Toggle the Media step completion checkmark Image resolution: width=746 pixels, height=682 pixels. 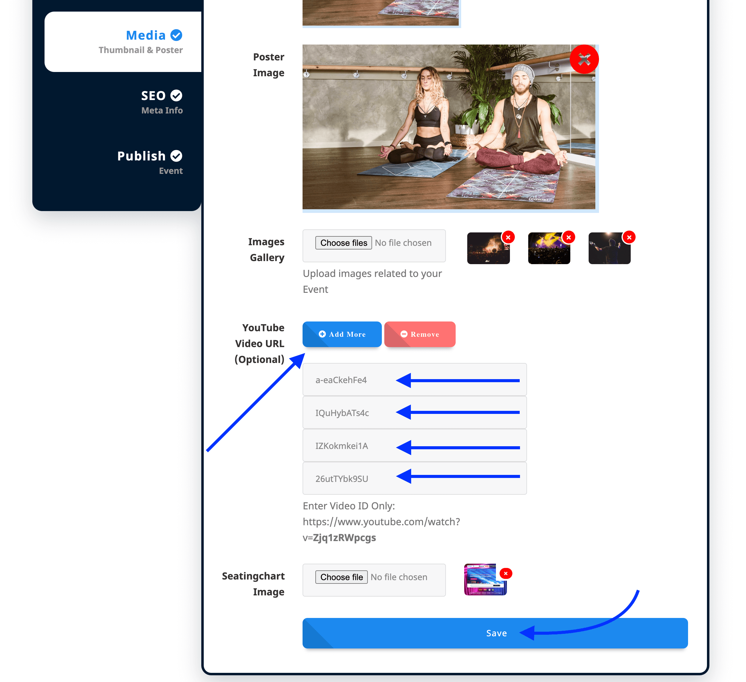click(177, 35)
